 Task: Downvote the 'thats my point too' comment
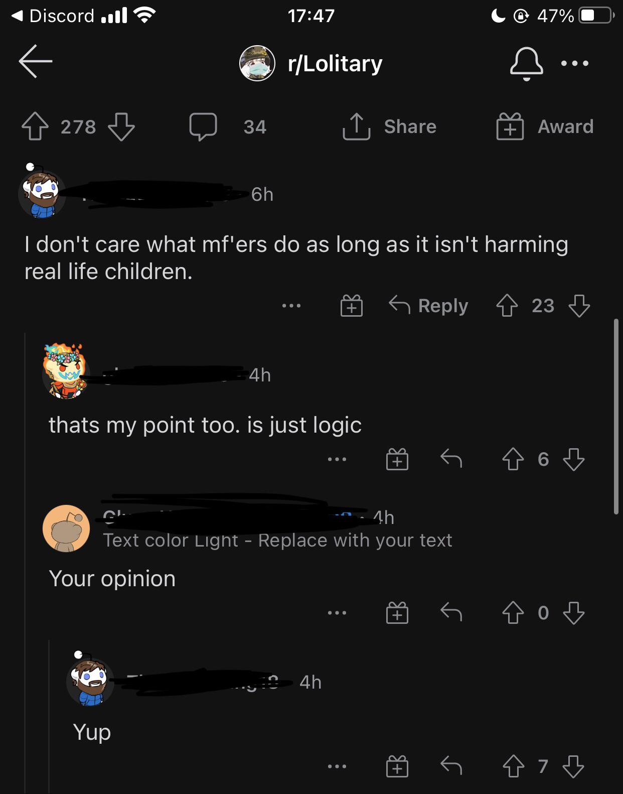[573, 459]
